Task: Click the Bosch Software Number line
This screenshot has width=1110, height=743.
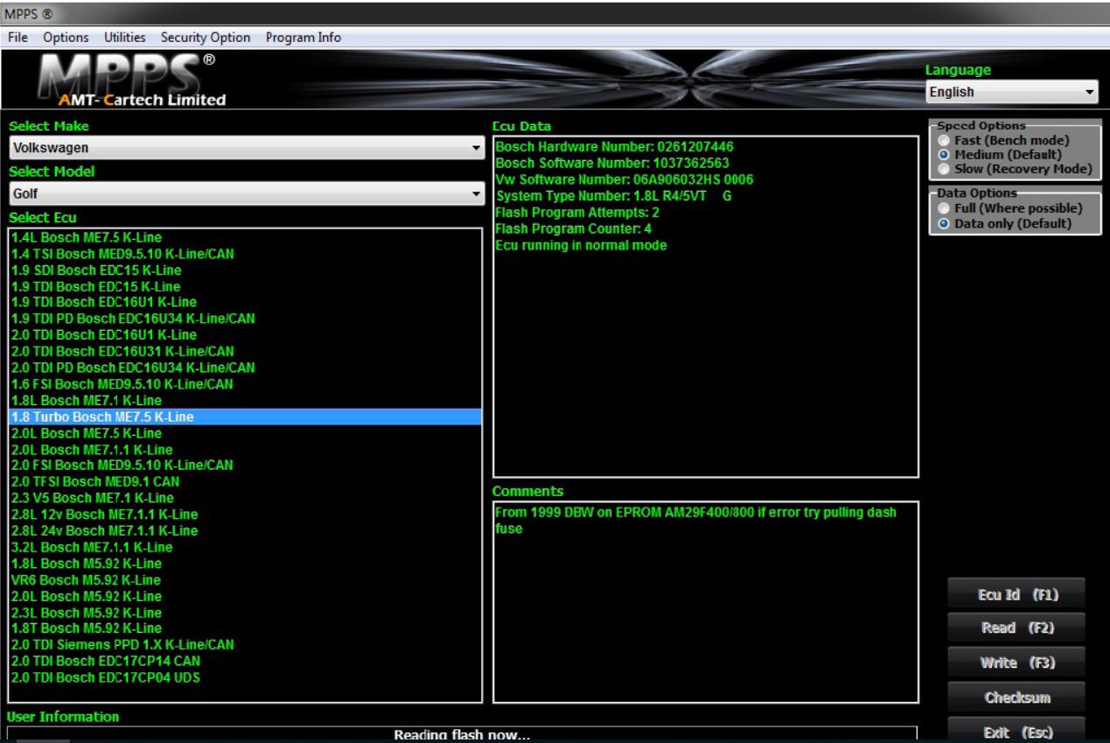Action: click(612, 163)
